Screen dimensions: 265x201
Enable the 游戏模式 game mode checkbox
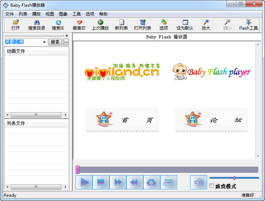212,186
